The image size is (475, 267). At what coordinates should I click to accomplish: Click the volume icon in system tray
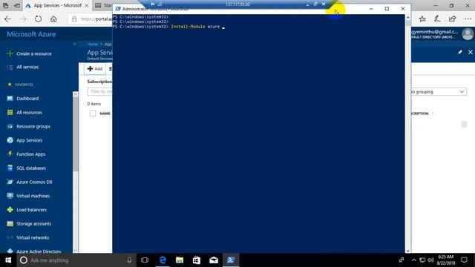[430, 260]
